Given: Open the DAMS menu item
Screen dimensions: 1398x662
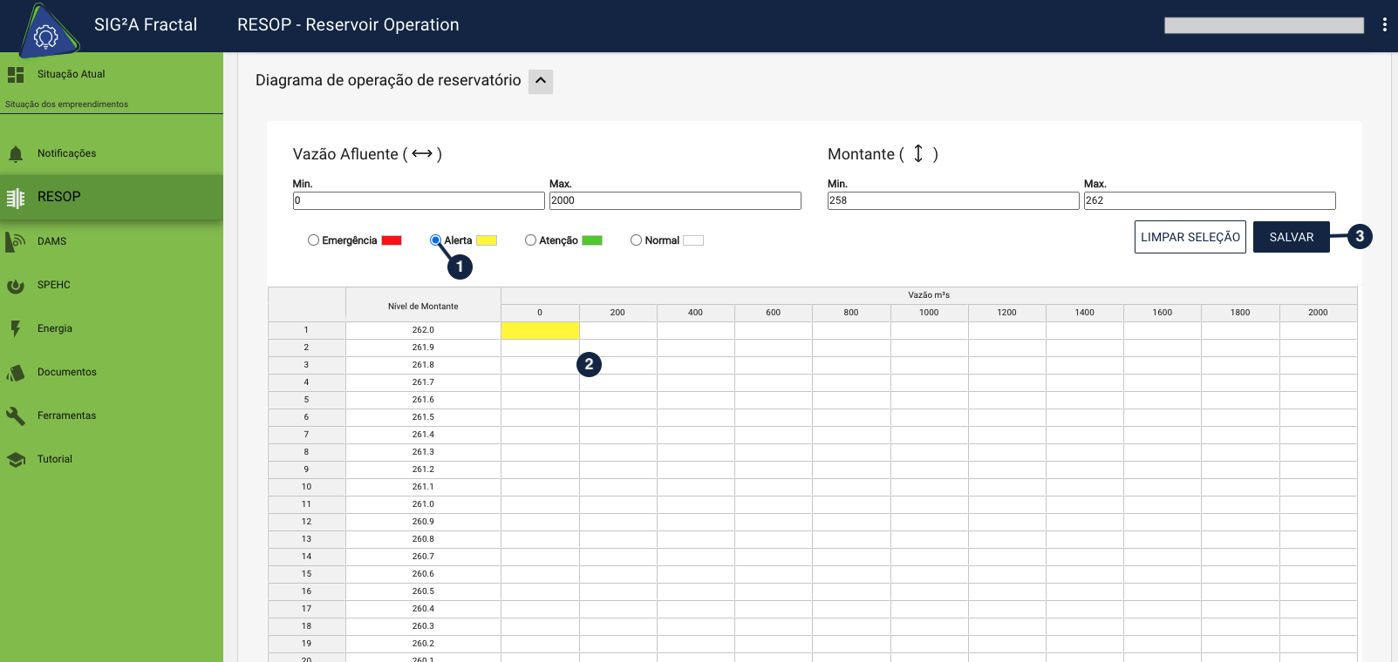Looking at the screenshot, I should 51,241.
